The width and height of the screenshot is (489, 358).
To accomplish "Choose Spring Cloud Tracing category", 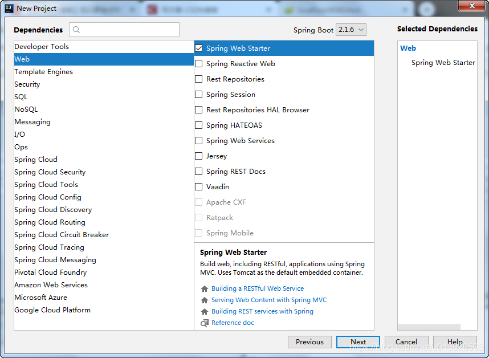I will pyautogui.click(x=104, y=247).
